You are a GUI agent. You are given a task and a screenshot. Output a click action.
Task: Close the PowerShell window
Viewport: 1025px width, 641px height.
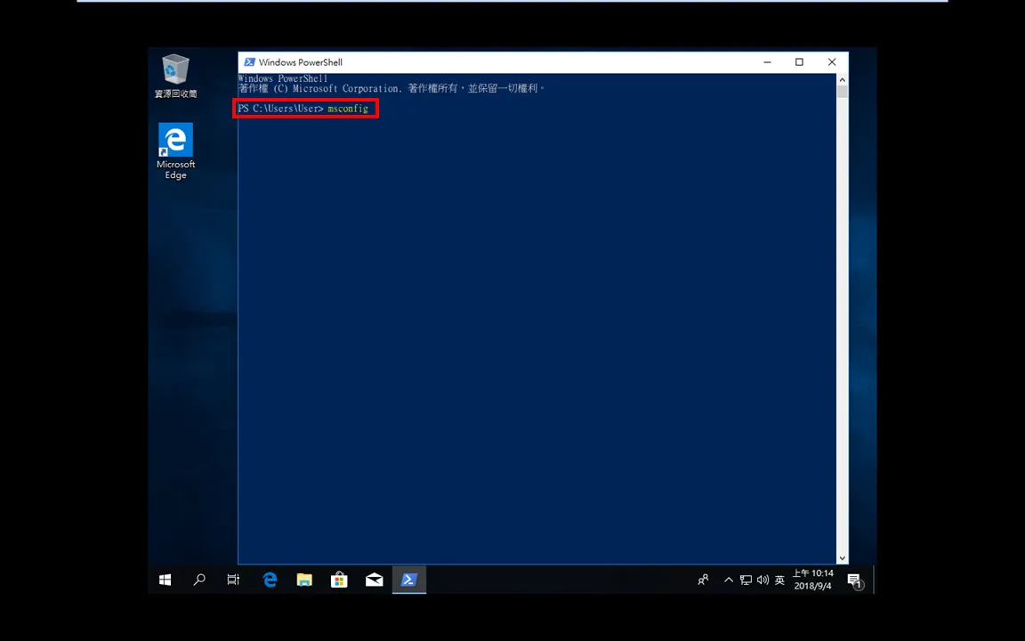tap(832, 62)
